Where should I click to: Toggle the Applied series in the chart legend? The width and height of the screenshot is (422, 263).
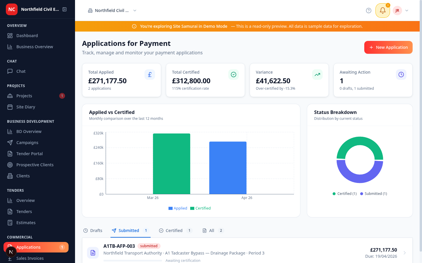178,208
